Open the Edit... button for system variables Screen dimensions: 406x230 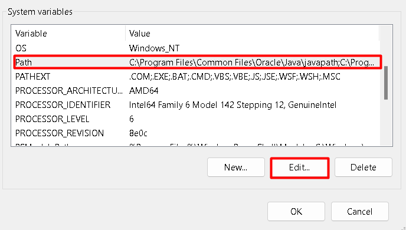[x=300, y=167]
